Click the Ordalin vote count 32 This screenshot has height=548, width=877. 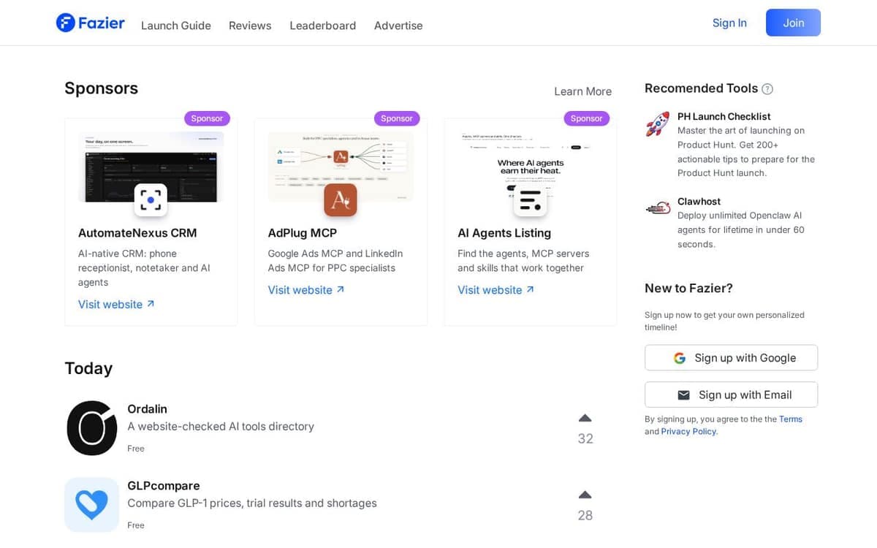[585, 439]
